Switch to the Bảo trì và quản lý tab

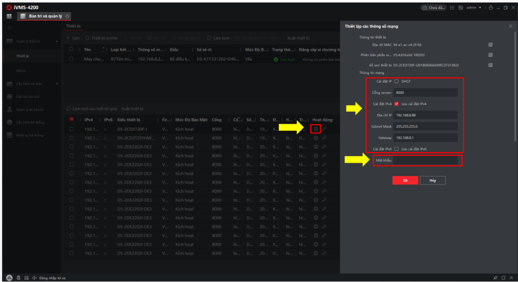[x=45, y=16]
